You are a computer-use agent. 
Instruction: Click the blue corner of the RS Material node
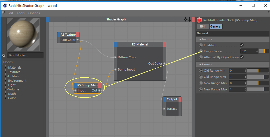point(116,44)
